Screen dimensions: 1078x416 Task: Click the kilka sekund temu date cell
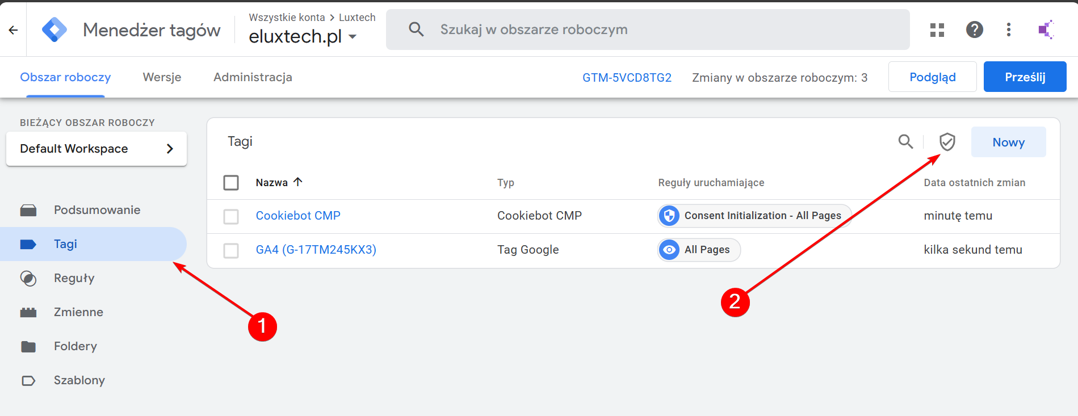(973, 250)
